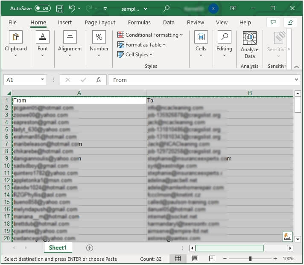Viewport: 304px width, 265px height.
Task: Click the Undo arrow icon
Action: point(72,9)
